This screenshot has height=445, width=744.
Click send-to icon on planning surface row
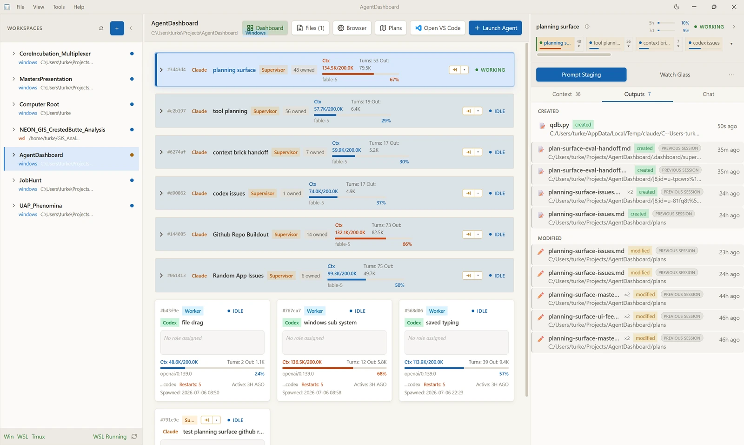click(455, 70)
